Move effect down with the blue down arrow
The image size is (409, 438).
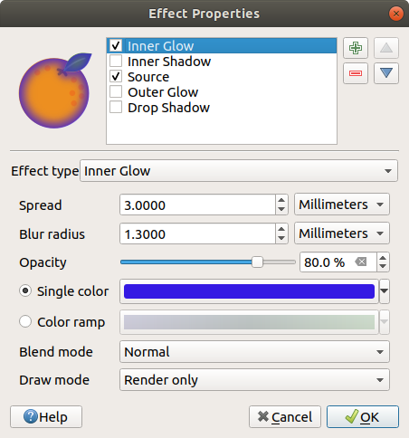(386, 73)
